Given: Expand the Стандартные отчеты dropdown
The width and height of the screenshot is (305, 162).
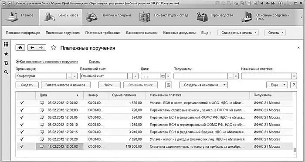Looking at the screenshot, I should (238, 33).
